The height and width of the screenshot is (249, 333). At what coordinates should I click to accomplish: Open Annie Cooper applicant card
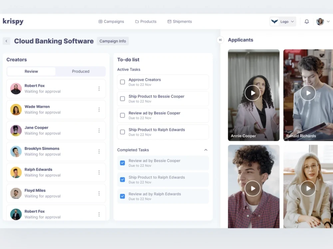click(x=254, y=95)
